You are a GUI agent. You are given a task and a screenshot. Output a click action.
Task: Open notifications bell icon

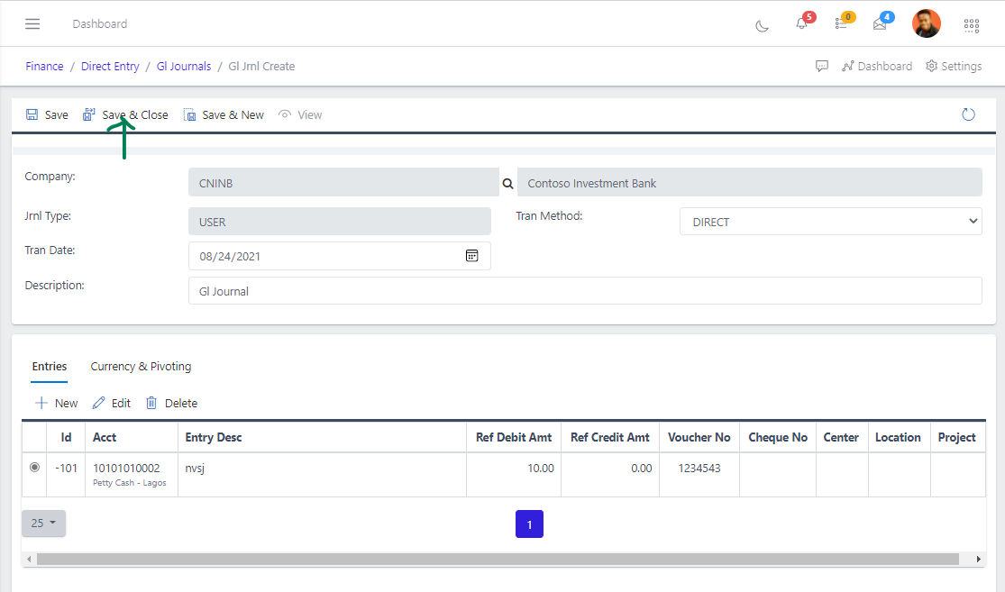click(801, 24)
